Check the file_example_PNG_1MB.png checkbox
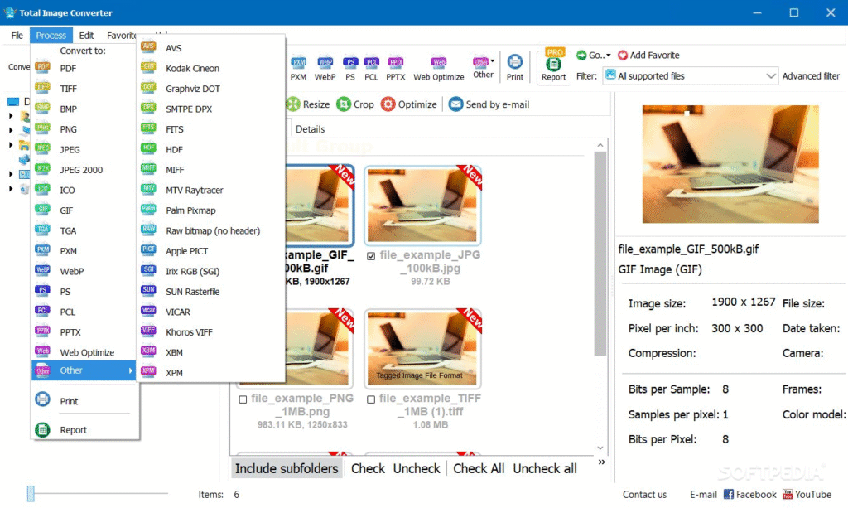This screenshot has height=508, width=848. click(x=243, y=399)
